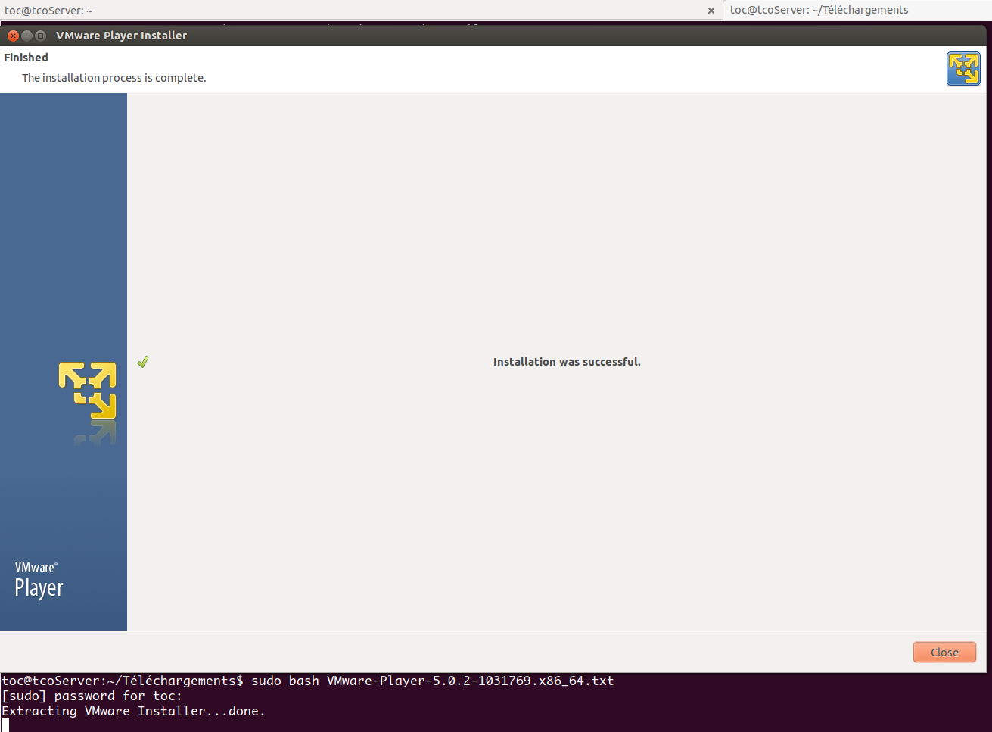Click the 'Installation was successful.' message
This screenshot has width=992, height=732.
coord(567,362)
